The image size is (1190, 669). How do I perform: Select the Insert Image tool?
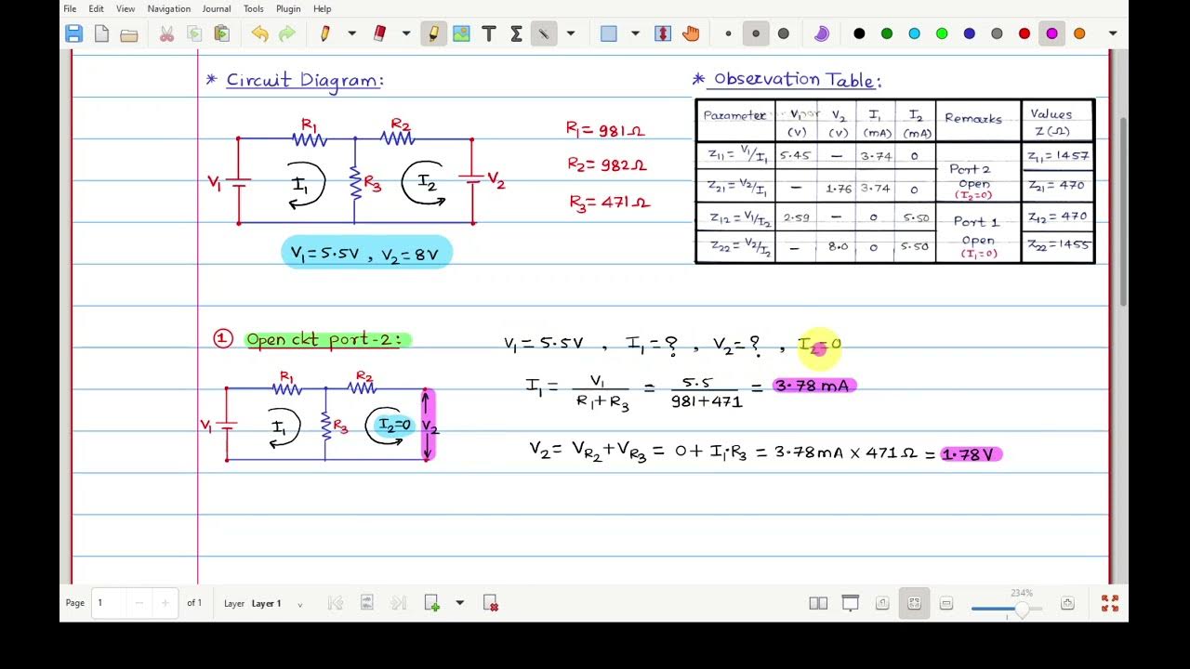click(461, 34)
